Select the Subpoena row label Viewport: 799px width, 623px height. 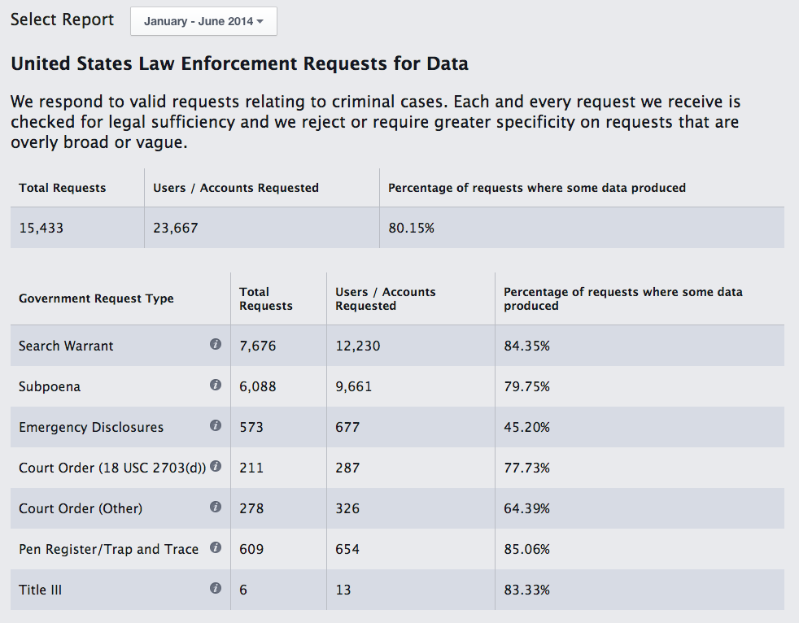click(x=50, y=386)
